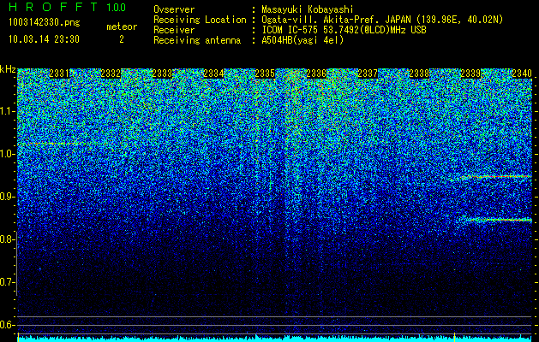Click the 0.7 frequency axis label
This screenshot has width=539, height=342.
coord(7,282)
